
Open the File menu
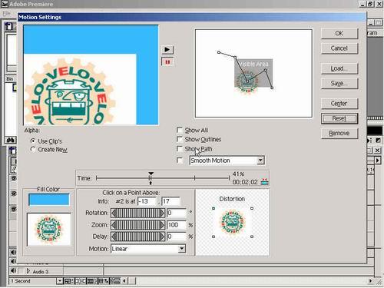(x=7, y=13)
